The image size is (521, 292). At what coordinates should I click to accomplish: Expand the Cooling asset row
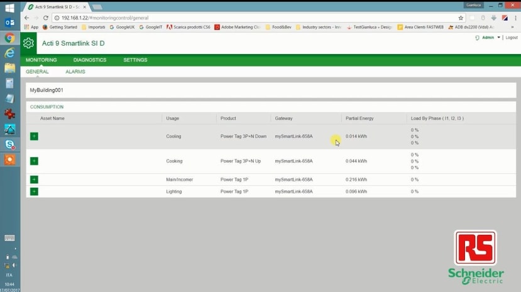click(x=34, y=136)
